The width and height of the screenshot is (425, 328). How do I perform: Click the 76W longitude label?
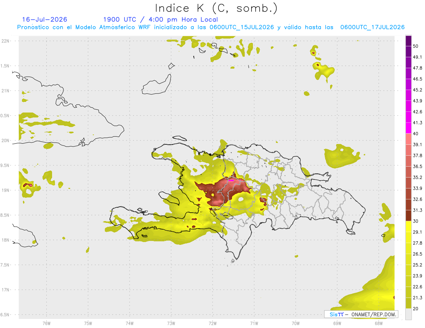click(46, 323)
